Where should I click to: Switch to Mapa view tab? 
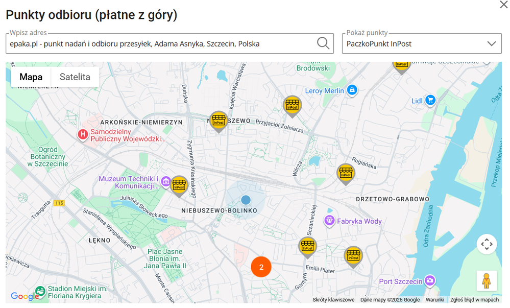click(x=31, y=77)
